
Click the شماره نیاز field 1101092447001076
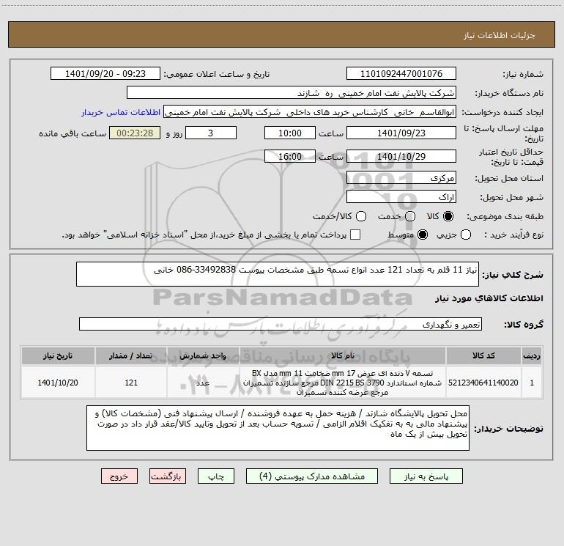pyautogui.click(x=401, y=74)
